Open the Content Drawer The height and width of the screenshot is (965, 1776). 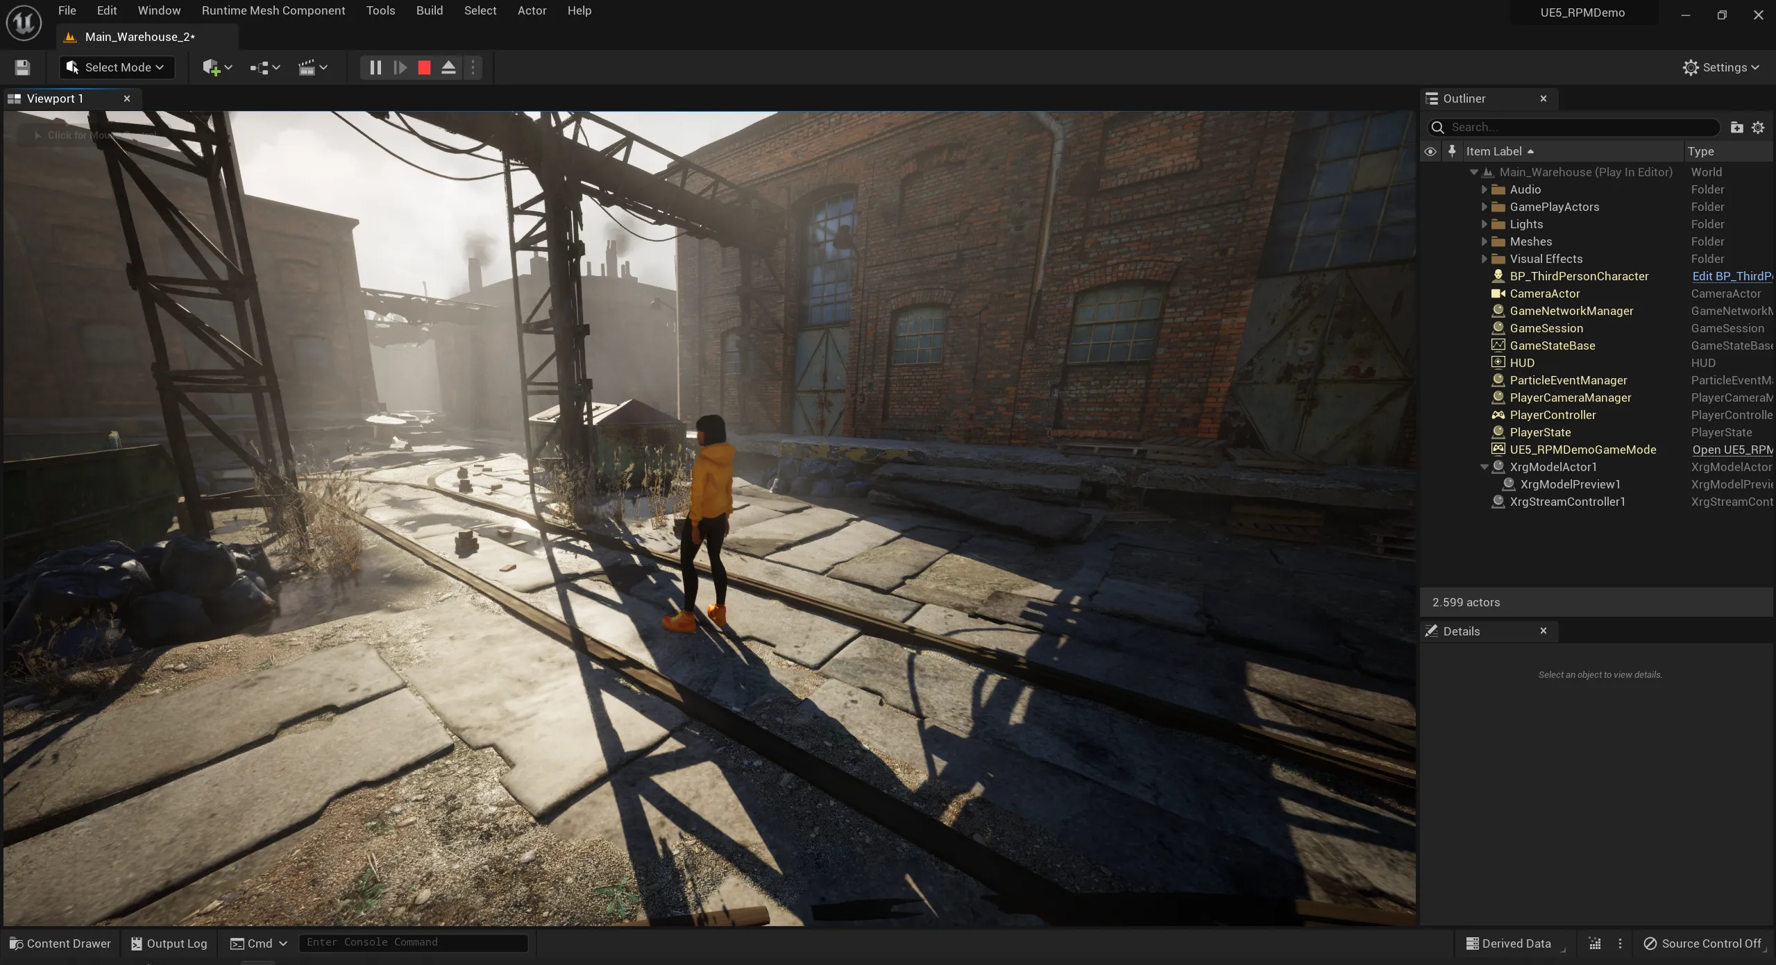[x=60, y=943]
